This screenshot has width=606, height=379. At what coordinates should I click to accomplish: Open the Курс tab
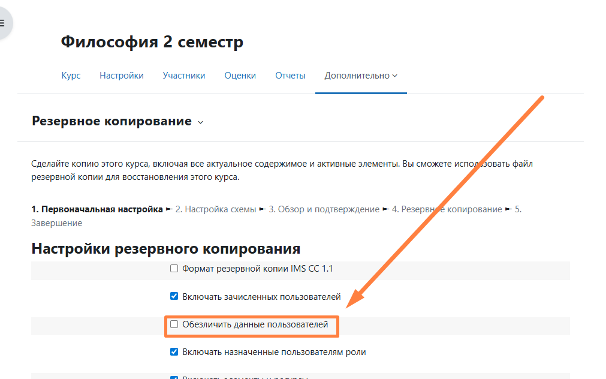pos(71,76)
